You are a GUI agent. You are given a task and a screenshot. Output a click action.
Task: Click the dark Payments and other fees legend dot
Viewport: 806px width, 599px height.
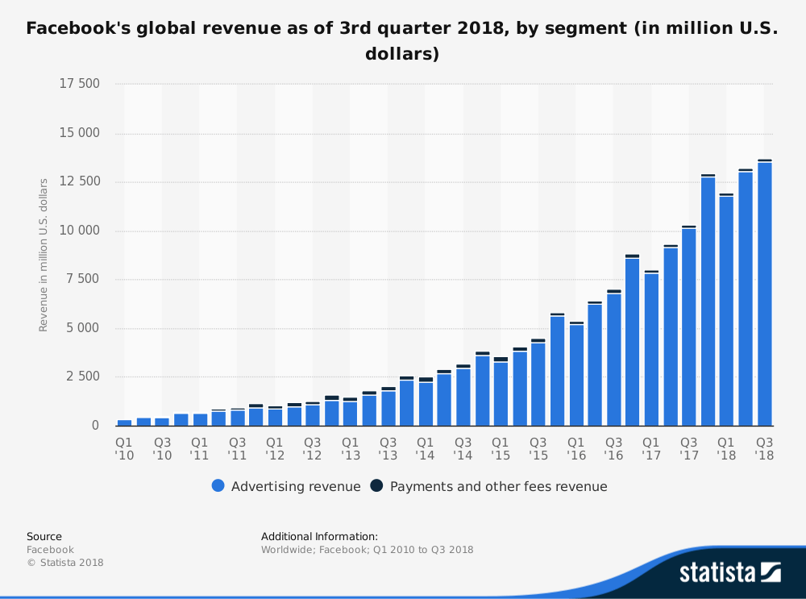tap(376, 485)
